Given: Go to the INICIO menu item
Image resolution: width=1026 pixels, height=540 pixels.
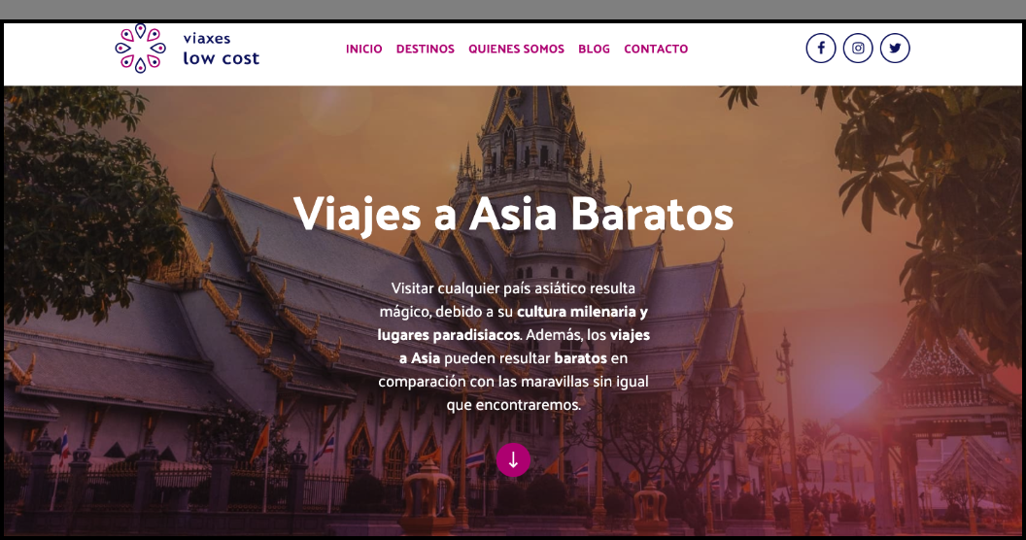Looking at the screenshot, I should [x=363, y=49].
